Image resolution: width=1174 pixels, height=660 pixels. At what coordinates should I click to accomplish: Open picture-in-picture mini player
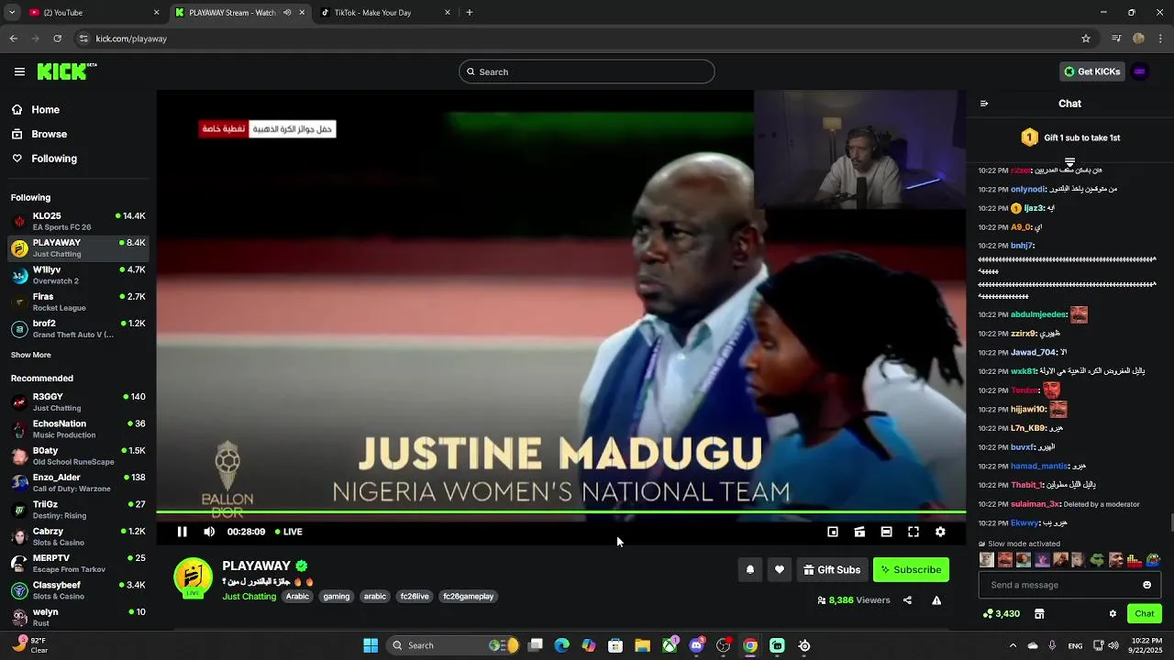click(833, 532)
